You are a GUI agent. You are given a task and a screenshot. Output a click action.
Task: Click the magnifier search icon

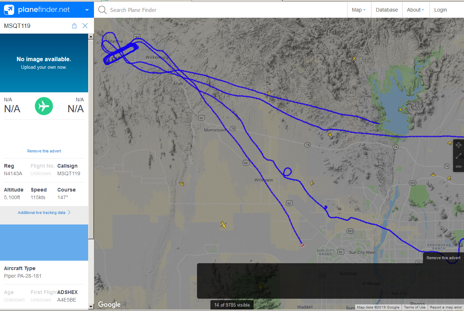(x=103, y=10)
